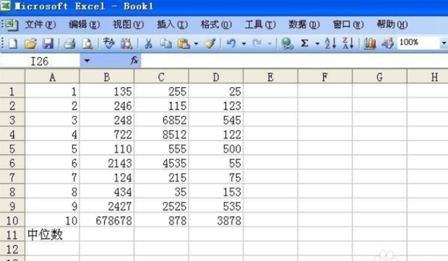Open the 工具(T) menu
Viewport: 448px width, 261px height.
tap(260, 25)
